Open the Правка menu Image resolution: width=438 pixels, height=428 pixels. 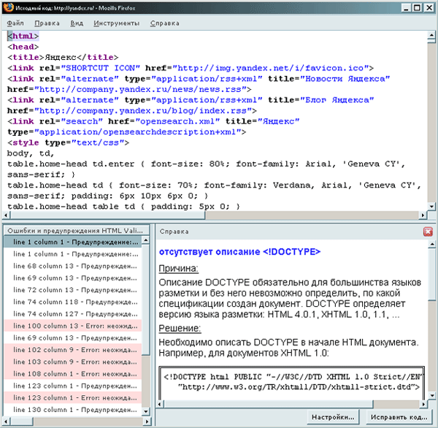click(x=47, y=23)
